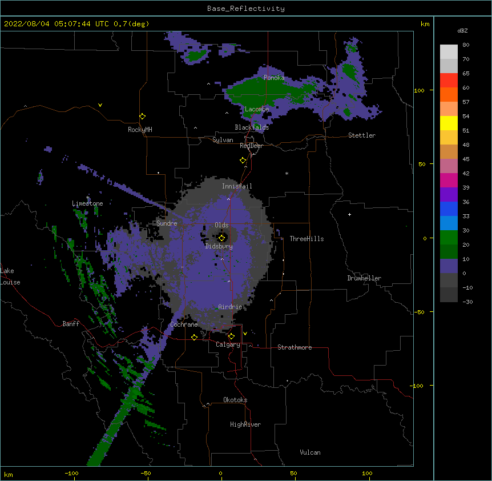
Task: Select the magenta 42 dBZ legend swatch
Action: click(449, 180)
